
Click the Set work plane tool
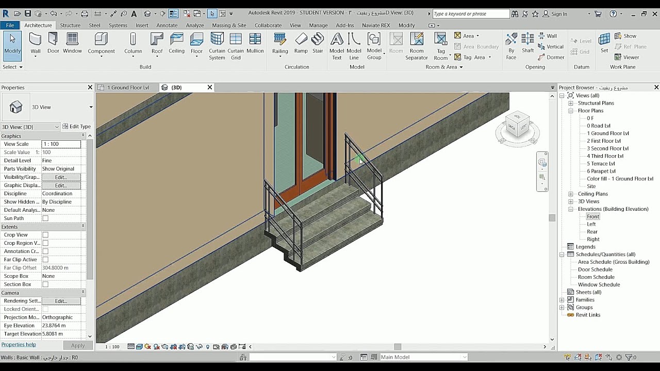(604, 43)
